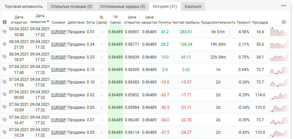Open the EURGBP link in the 0.10 lot row
294x139 pixels.
[x=59, y=82]
